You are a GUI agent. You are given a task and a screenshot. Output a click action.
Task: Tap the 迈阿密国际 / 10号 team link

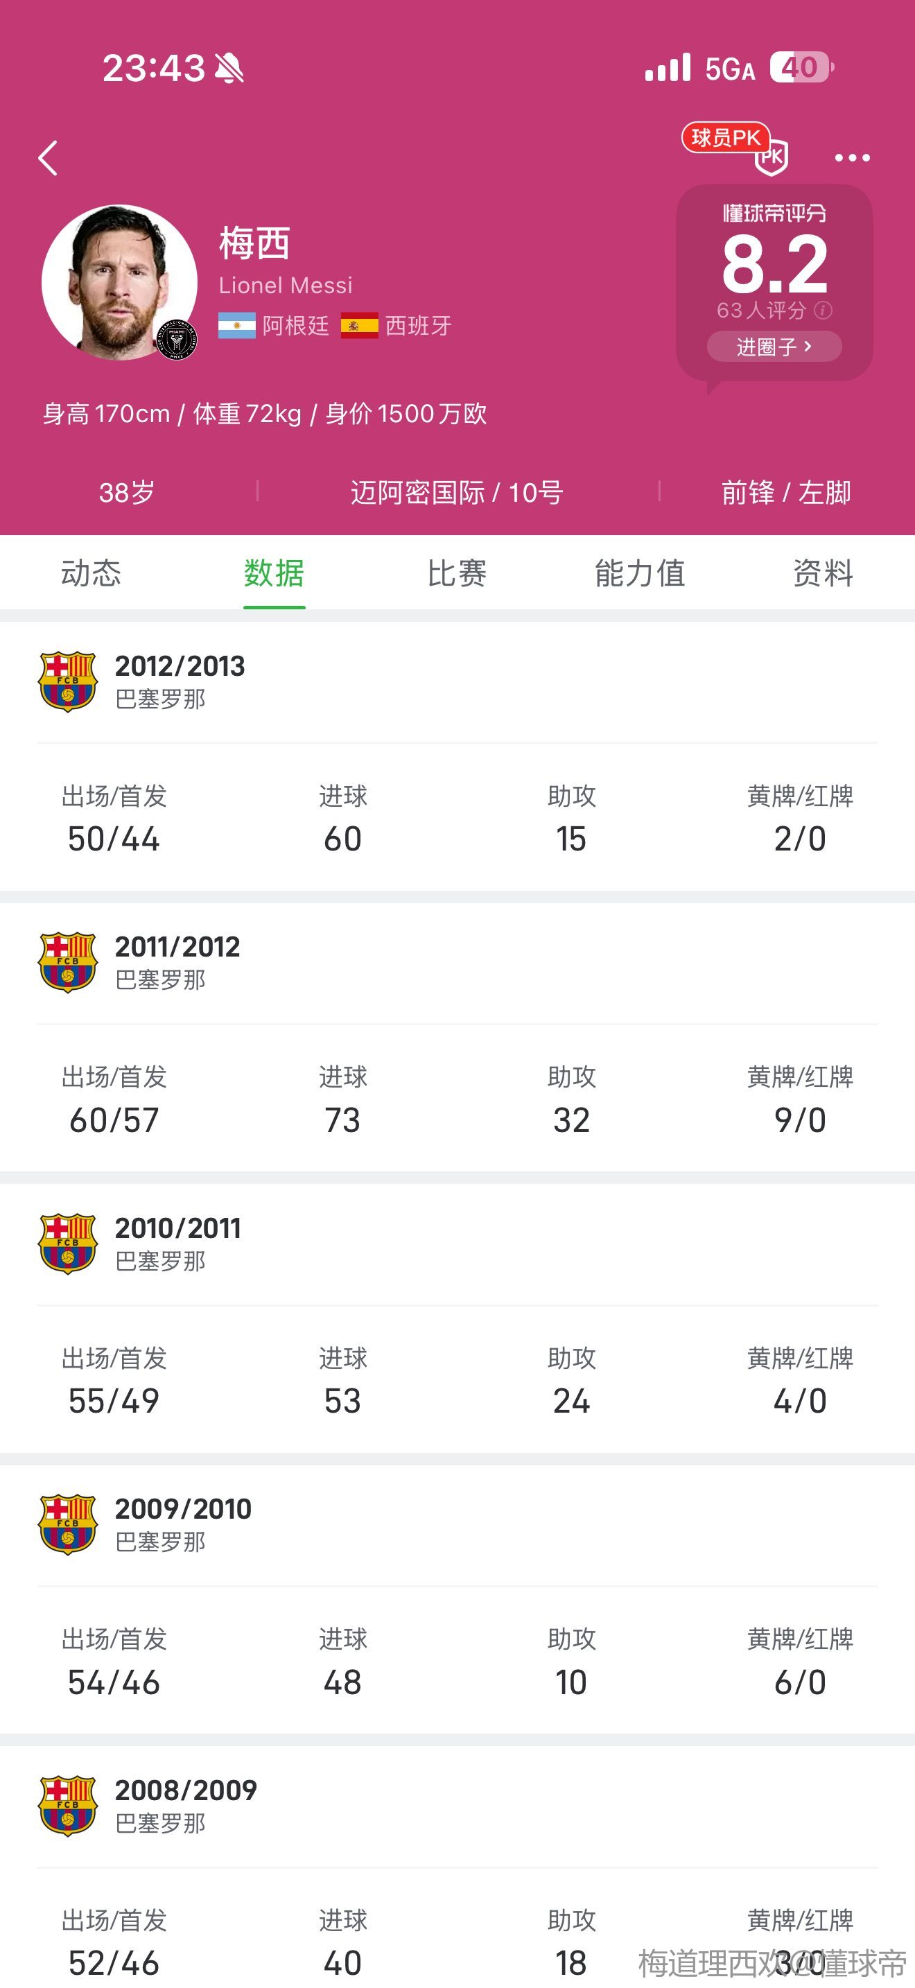tap(457, 492)
